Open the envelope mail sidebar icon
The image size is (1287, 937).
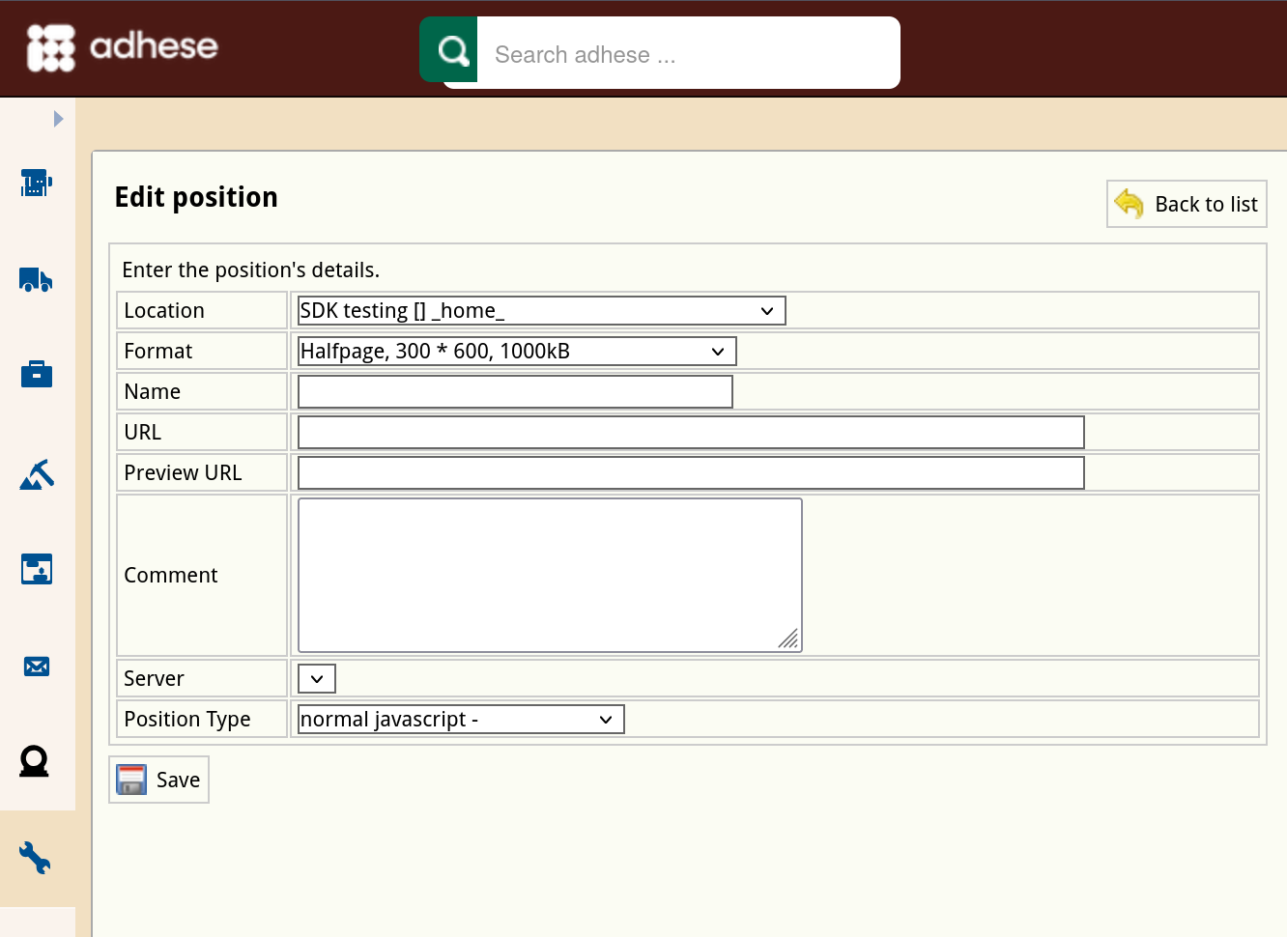(36, 667)
